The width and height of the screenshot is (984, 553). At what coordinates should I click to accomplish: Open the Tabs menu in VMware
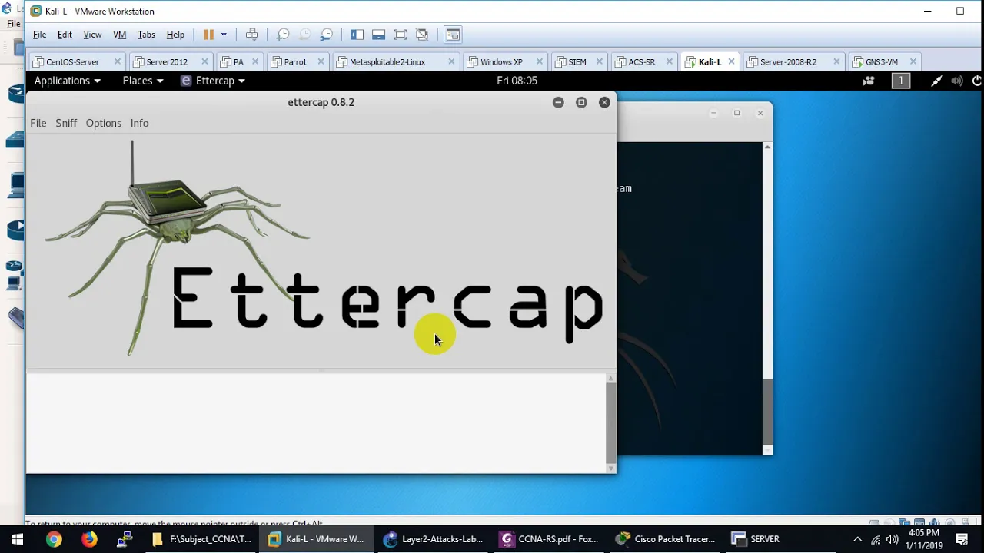point(146,35)
